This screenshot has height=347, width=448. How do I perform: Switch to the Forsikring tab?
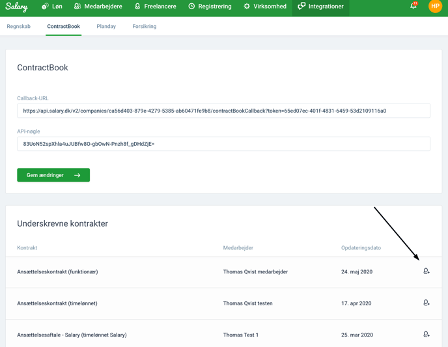[145, 26]
